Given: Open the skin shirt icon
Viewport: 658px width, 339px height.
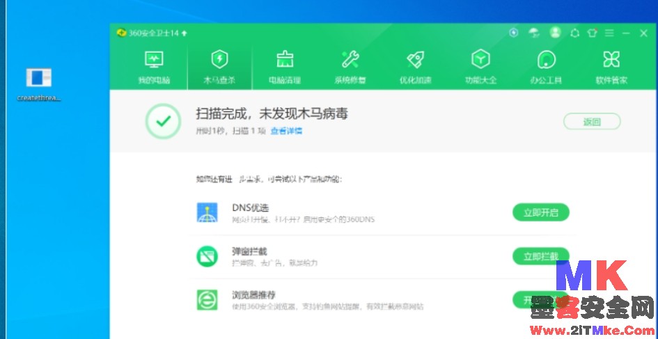Looking at the screenshot, I should click(592, 33).
